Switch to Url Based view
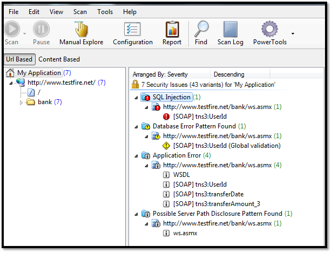Image resolution: width=332 pixels, height=253 pixels. (19, 59)
